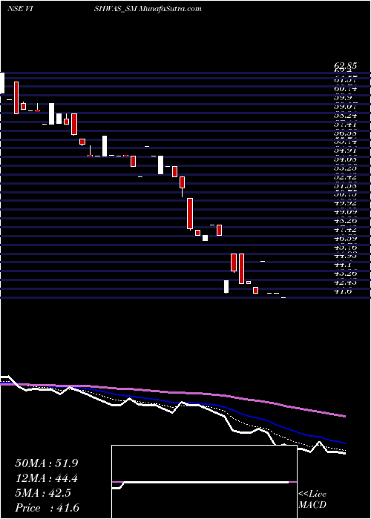Select the 45.76 price axis label
This screenshot has height=519, width=371.
(345, 247)
